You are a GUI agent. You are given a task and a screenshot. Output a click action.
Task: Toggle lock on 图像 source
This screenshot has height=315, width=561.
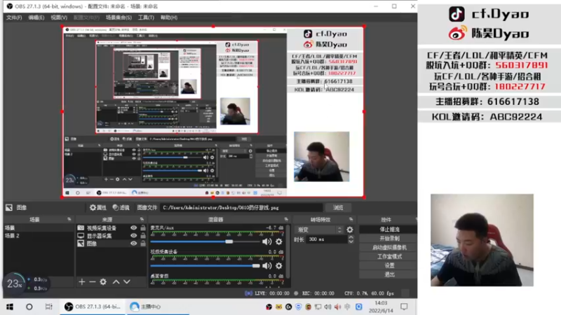[143, 244]
